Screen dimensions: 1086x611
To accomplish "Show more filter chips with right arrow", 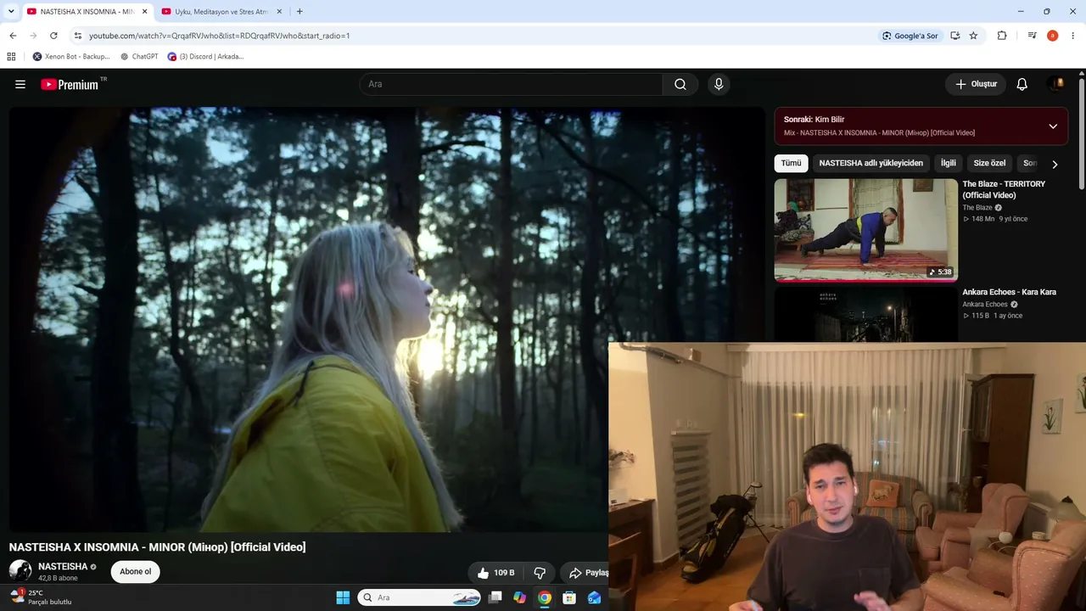I will (1055, 164).
